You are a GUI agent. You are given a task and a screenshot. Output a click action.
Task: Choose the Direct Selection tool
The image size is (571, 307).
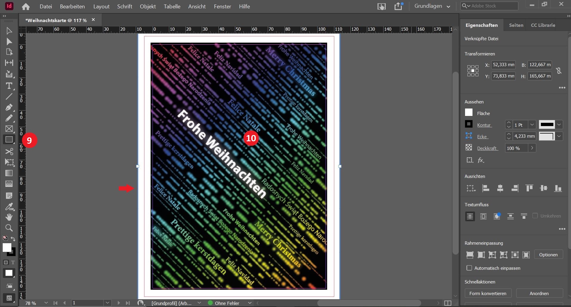point(9,41)
